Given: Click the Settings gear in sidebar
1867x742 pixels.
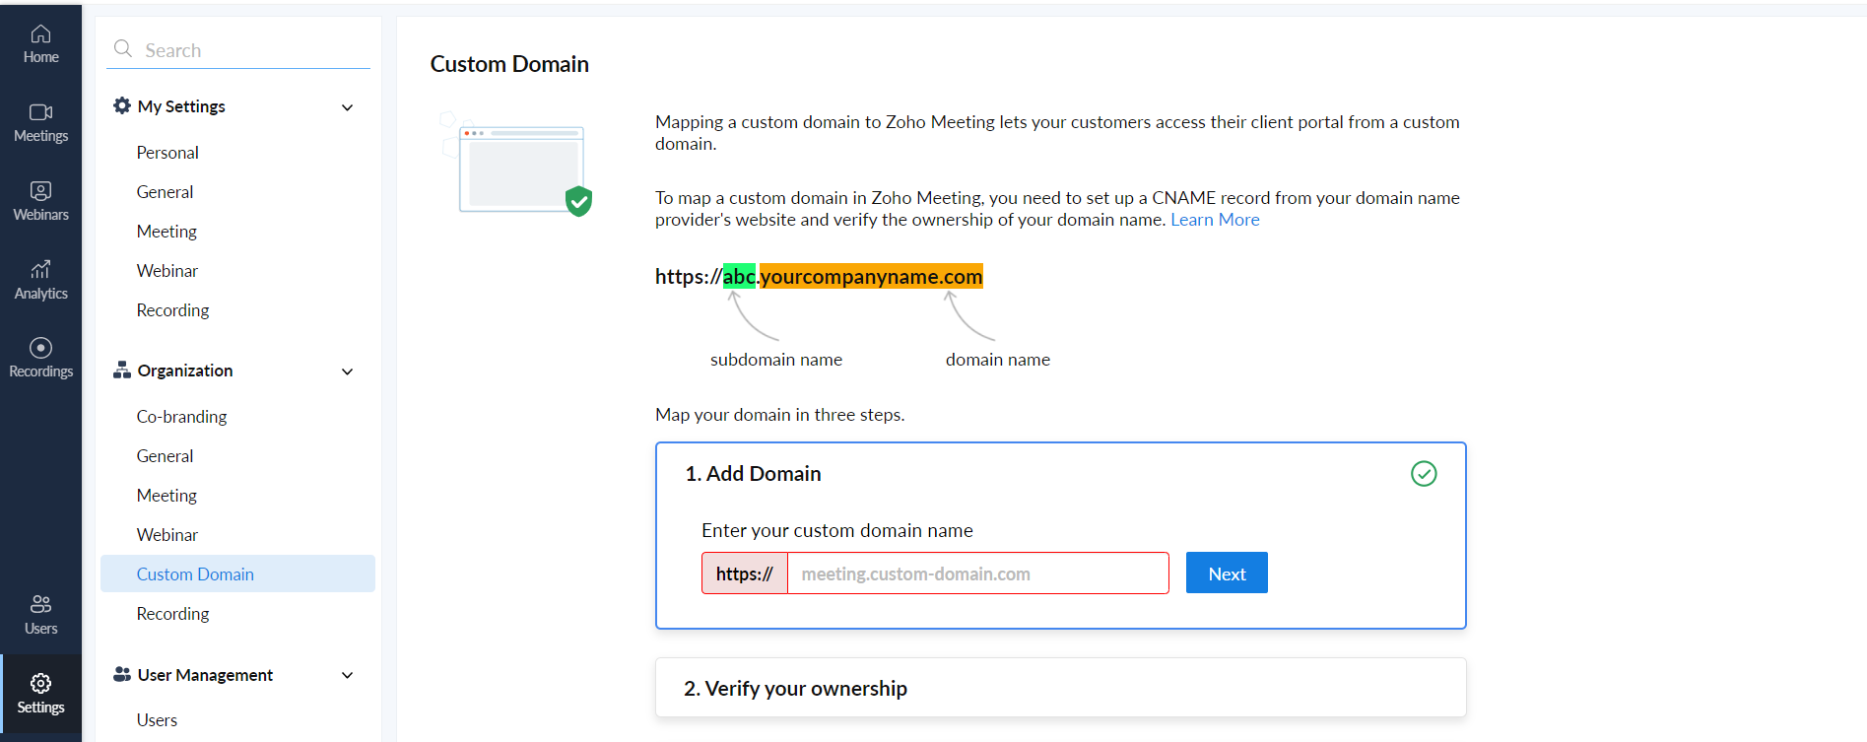Looking at the screenshot, I should pos(40,694).
